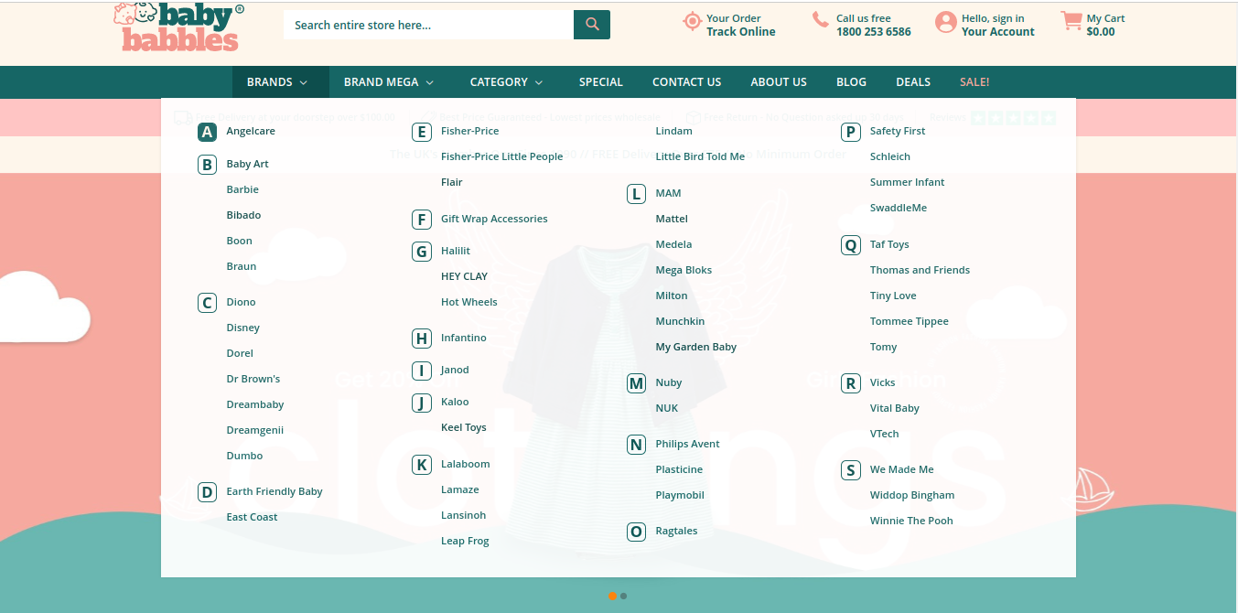Viewport: 1238px width, 613px height.
Task: Go to CONTACT US page
Action: coord(687,82)
